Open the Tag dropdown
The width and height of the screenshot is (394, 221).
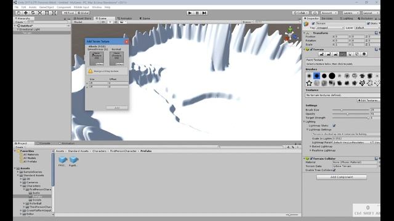point(330,28)
